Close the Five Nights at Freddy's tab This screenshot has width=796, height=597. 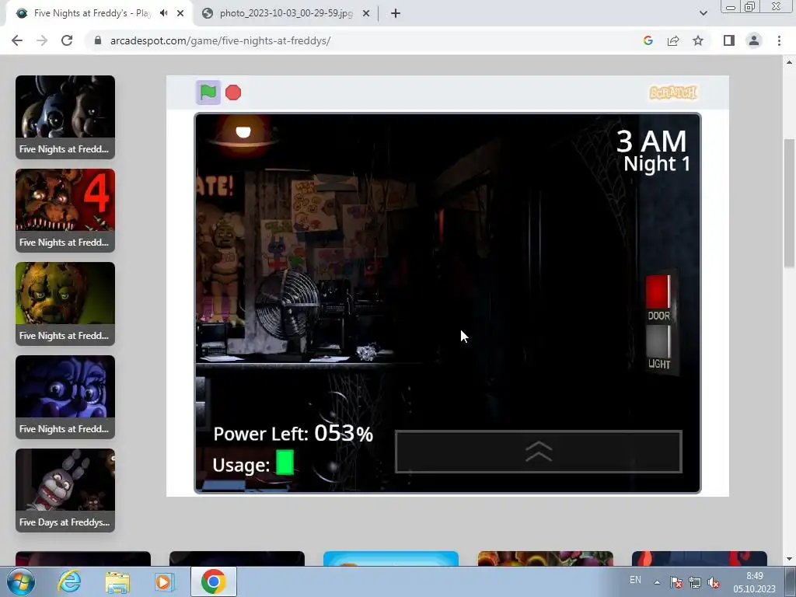tap(180, 13)
